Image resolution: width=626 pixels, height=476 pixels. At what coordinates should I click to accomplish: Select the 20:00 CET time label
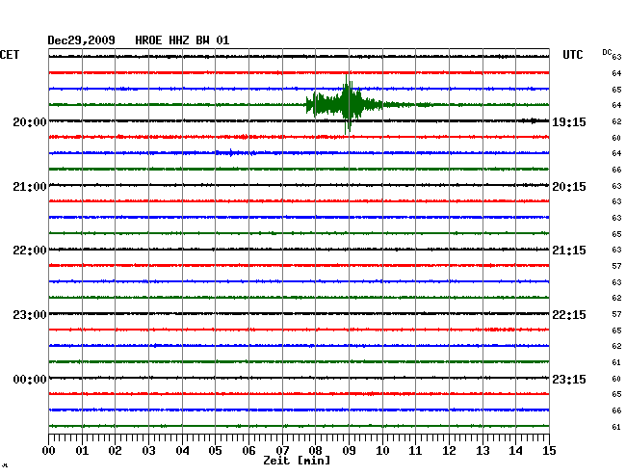pos(30,121)
